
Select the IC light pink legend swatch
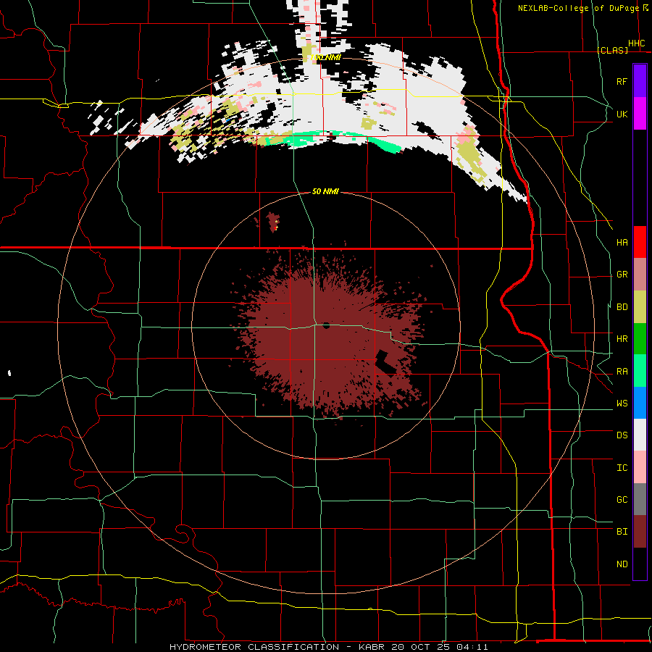tap(640, 467)
